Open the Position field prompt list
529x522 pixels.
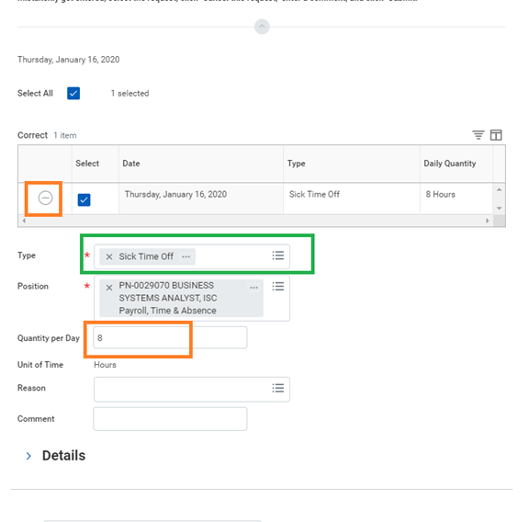tap(278, 287)
